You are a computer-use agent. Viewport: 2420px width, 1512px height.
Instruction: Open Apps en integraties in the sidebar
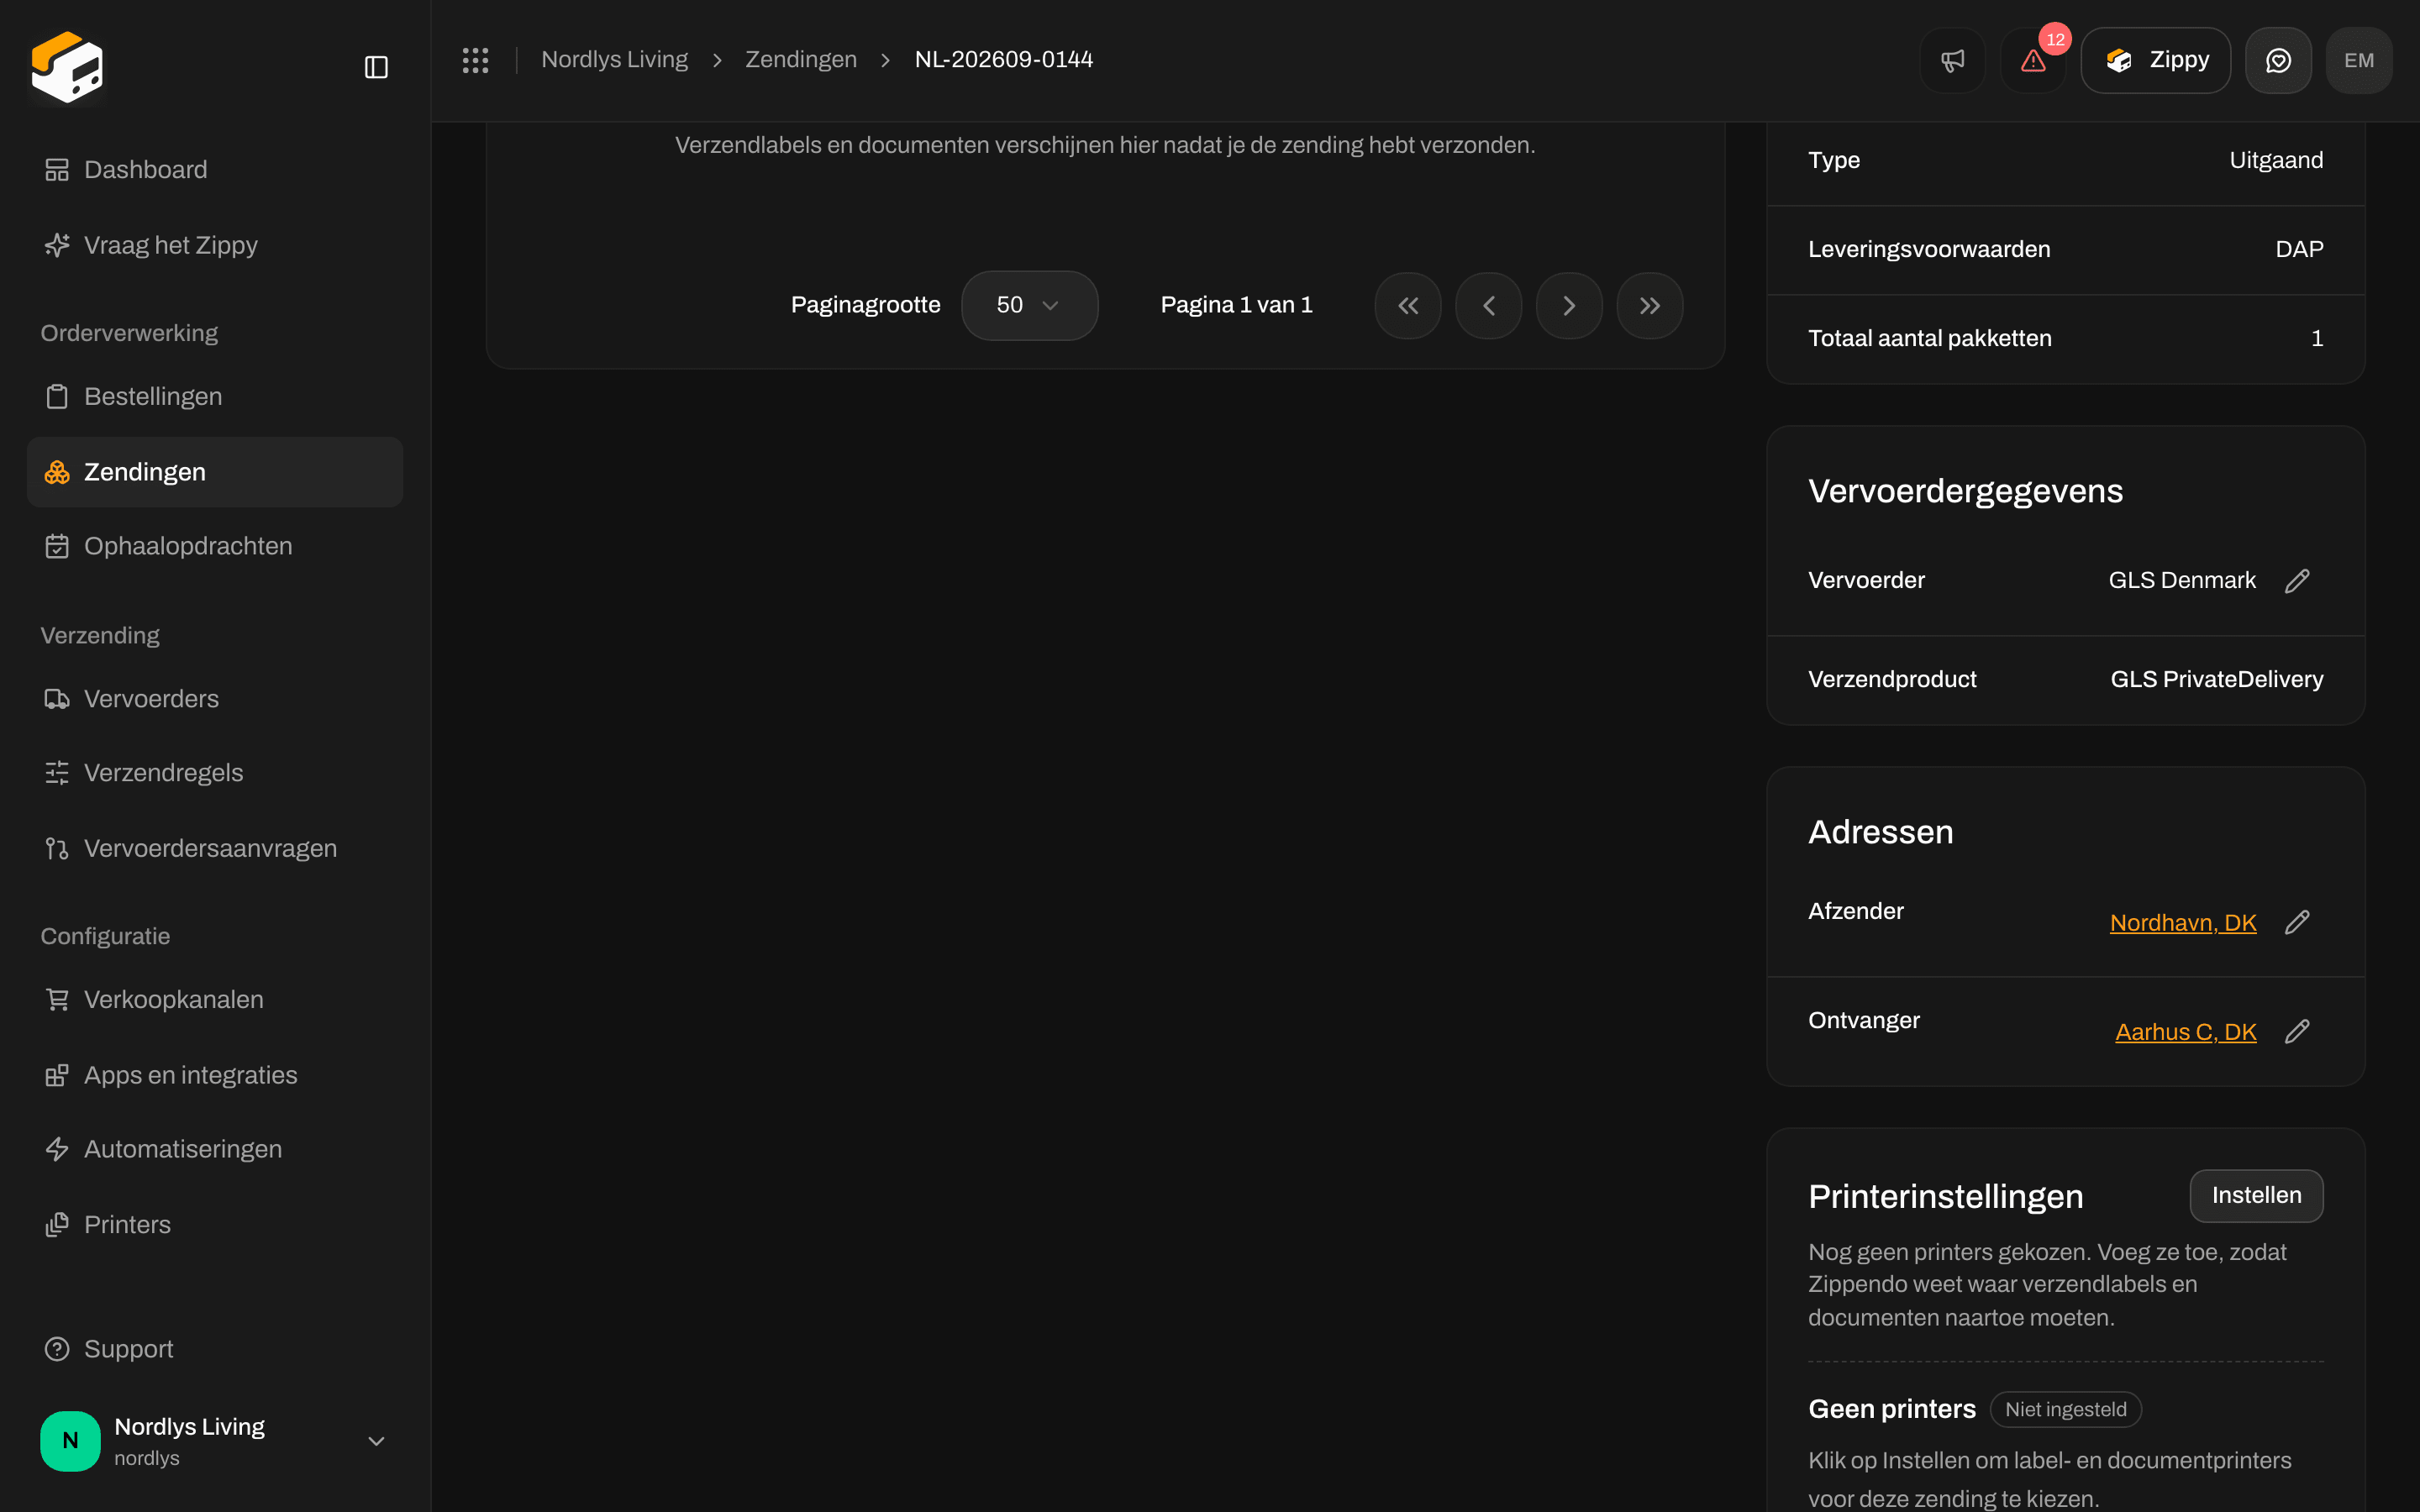click(x=215, y=1075)
